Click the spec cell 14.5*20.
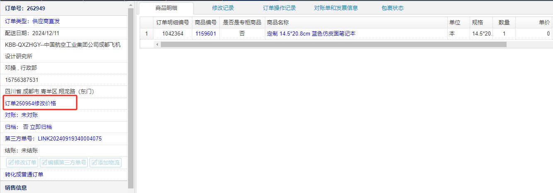The image size is (553, 193). pos(480,34)
